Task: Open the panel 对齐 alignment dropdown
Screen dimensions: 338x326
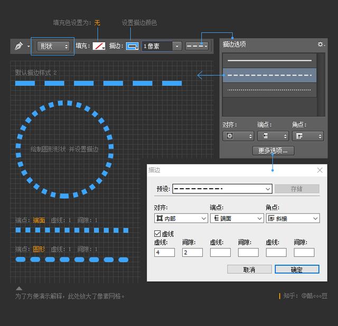Action: tap(238, 136)
